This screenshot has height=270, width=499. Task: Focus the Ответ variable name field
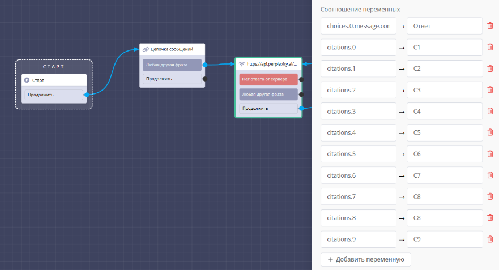pyautogui.click(x=444, y=26)
